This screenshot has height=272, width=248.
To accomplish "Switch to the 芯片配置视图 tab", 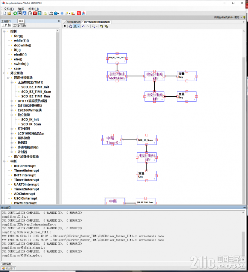I will pyautogui.click(x=74, y=22).
